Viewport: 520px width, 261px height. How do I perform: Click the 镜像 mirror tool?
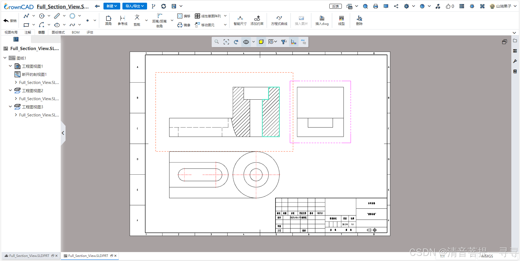coord(184,25)
